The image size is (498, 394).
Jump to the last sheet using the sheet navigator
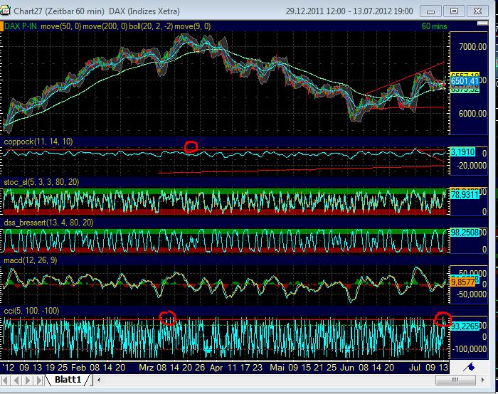point(39,380)
